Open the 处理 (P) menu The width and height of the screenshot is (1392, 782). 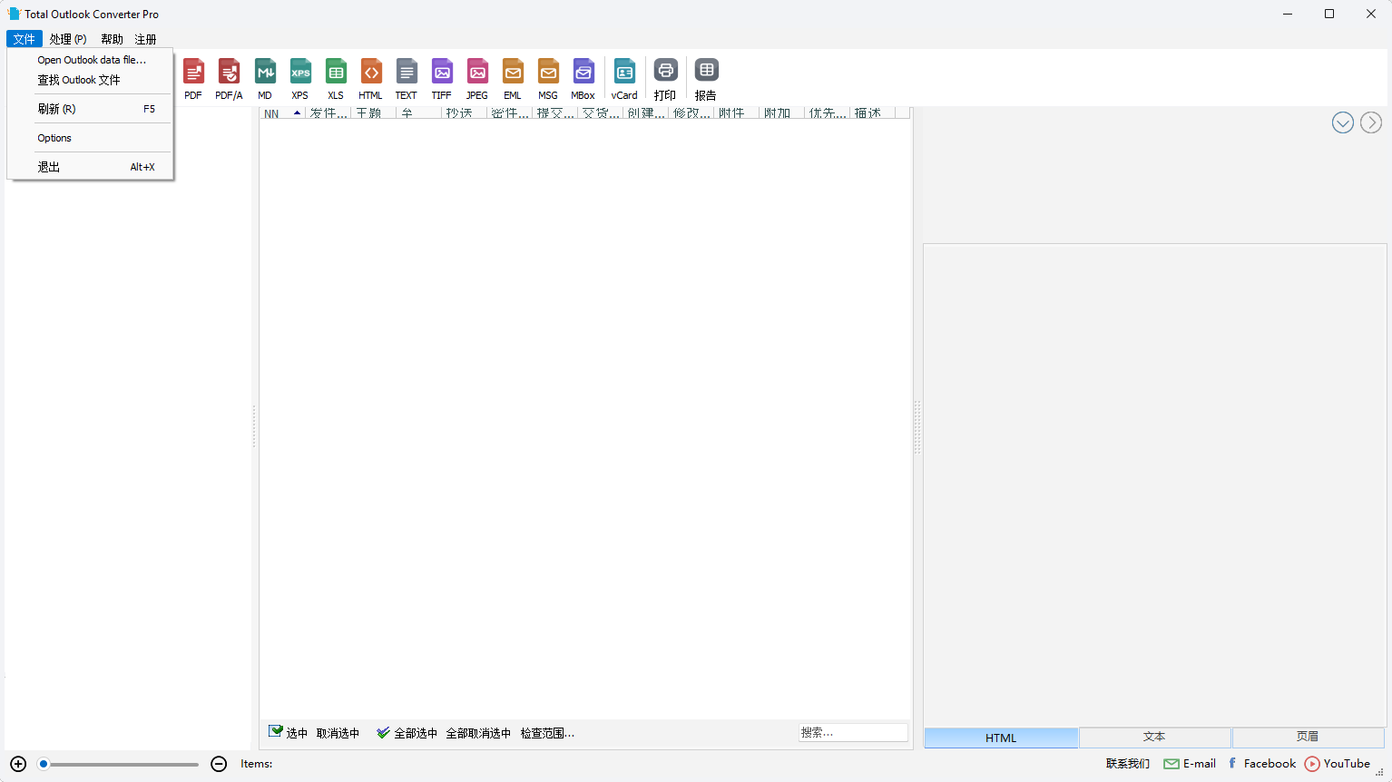(x=68, y=39)
